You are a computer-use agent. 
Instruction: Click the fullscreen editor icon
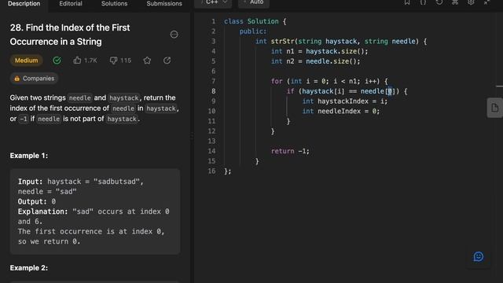486,2
